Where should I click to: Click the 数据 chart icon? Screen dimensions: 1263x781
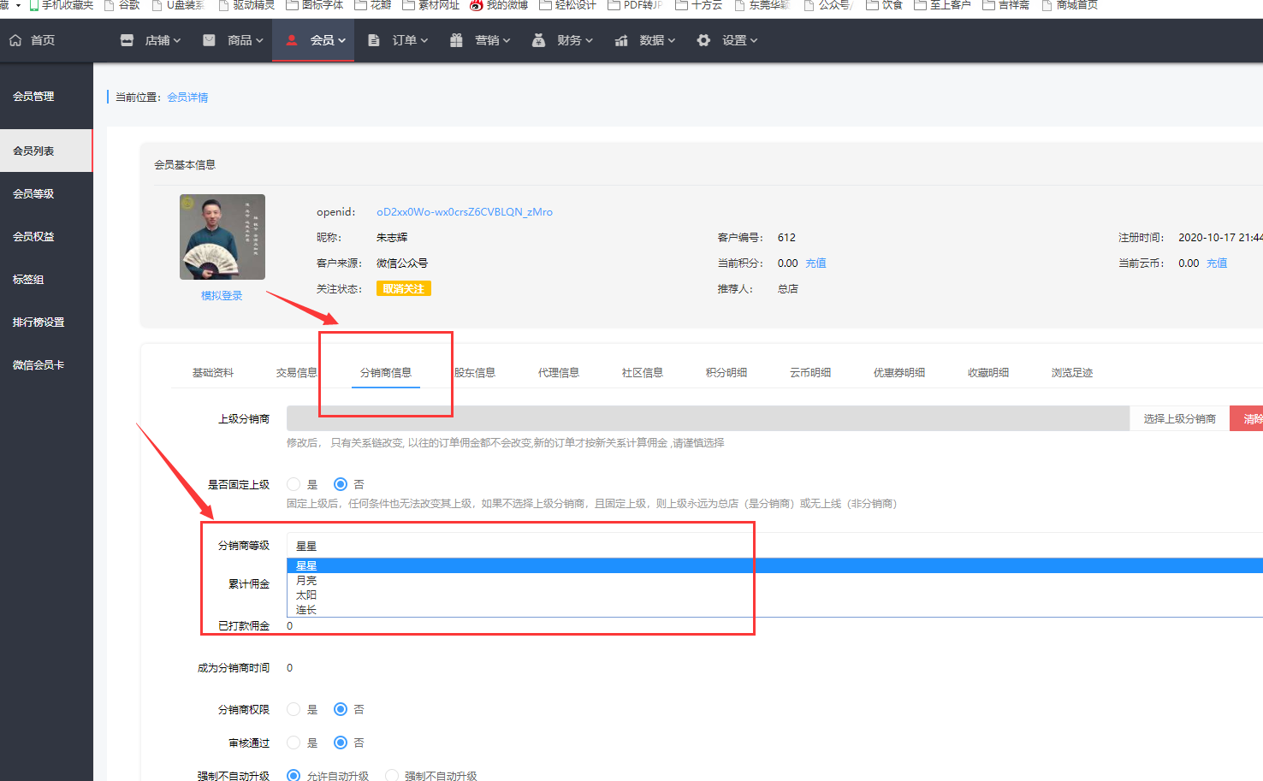[621, 40]
